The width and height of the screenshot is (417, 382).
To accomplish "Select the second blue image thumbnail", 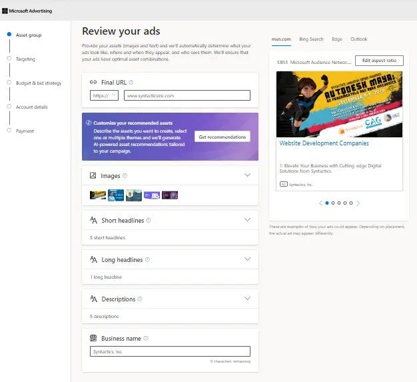I will [116, 195].
